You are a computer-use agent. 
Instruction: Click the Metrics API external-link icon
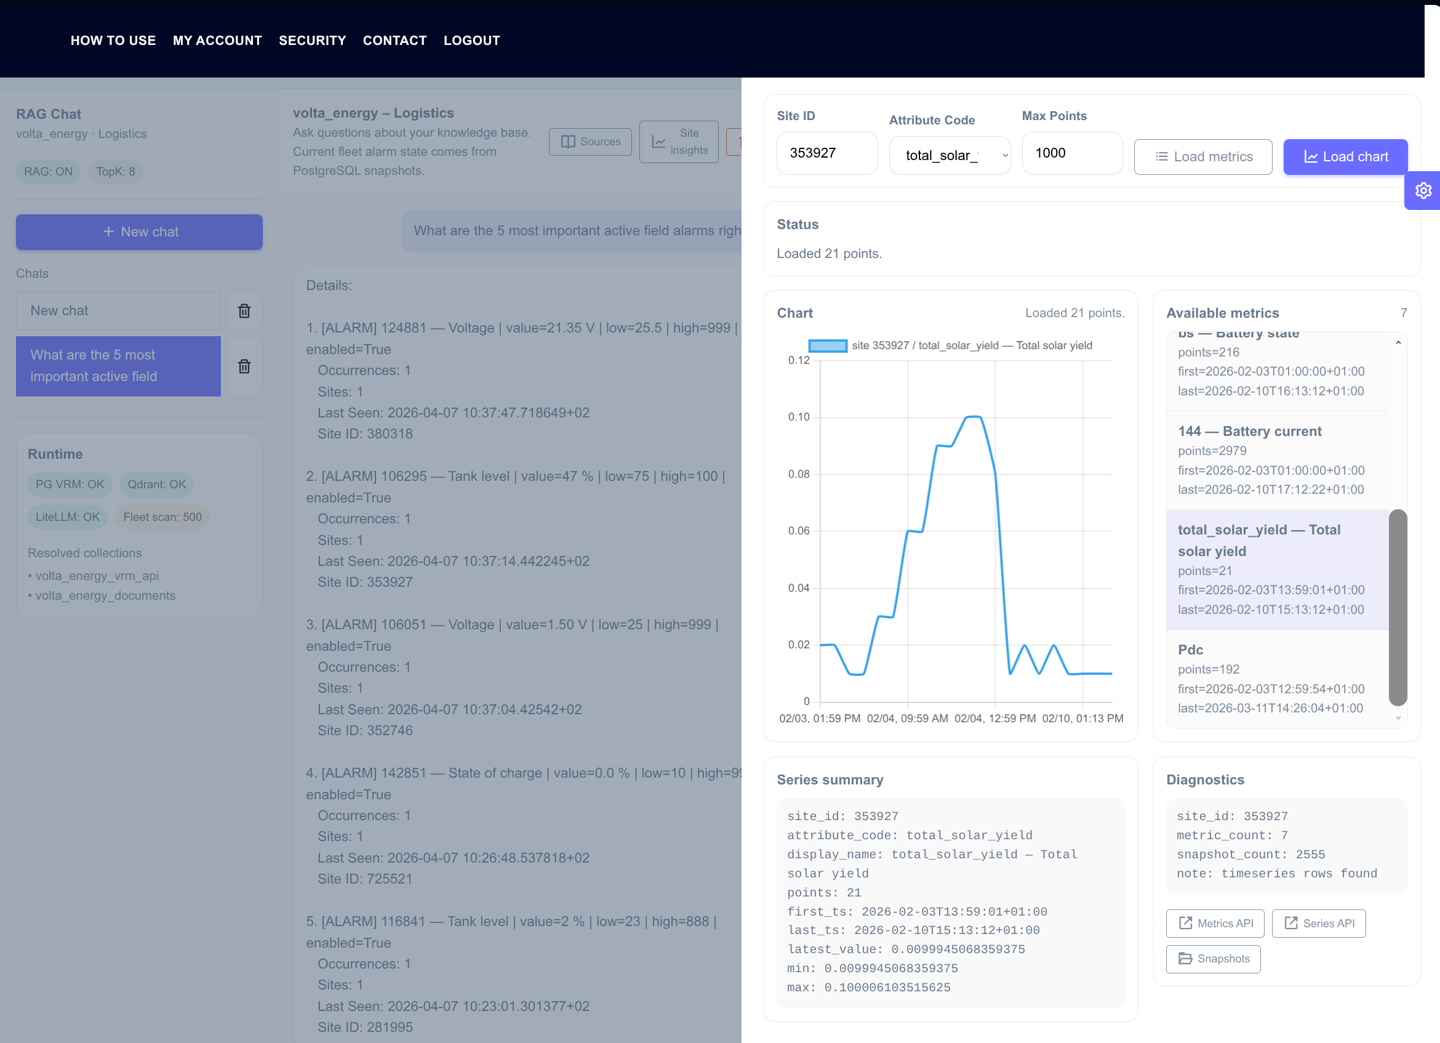1185,923
